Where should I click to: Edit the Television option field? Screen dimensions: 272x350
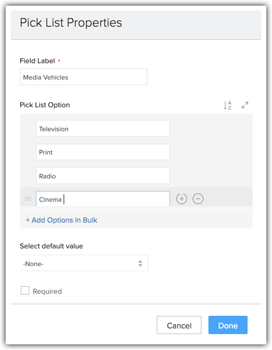[x=103, y=129]
